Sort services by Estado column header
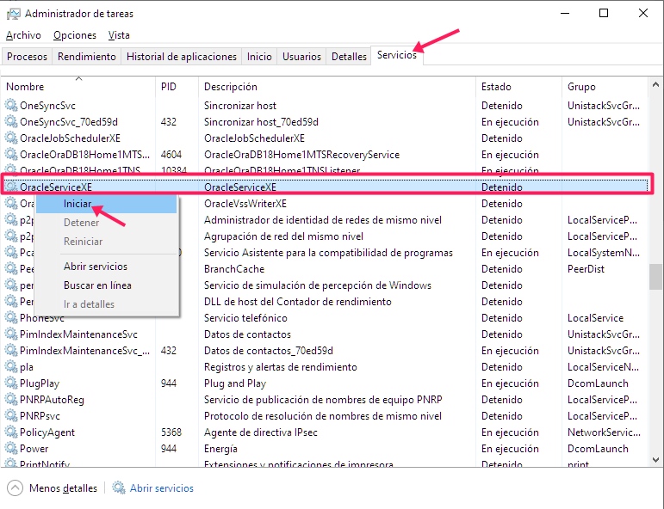The width and height of the screenshot is (664, 509). coord(496,87)
